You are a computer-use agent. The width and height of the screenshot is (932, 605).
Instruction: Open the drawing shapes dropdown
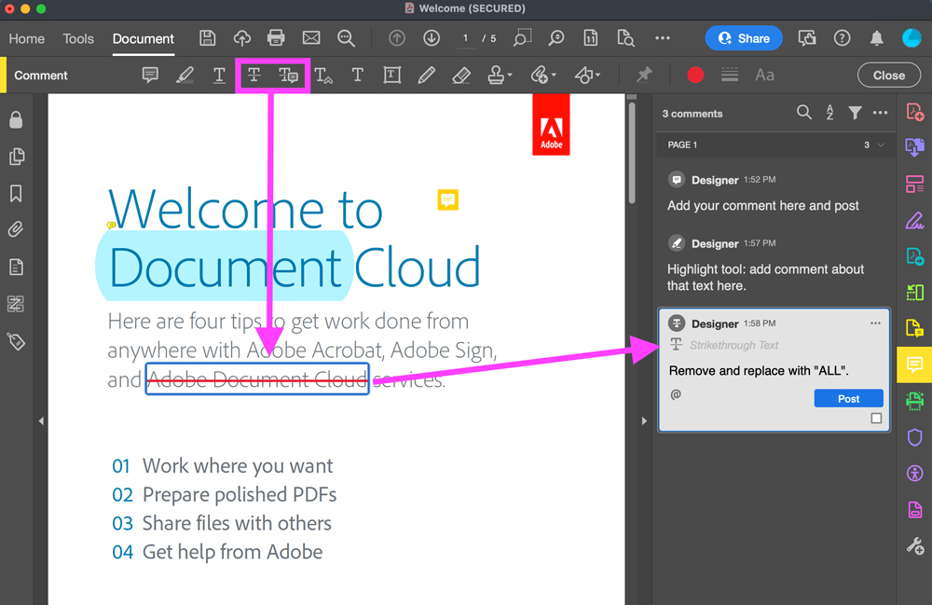pyautogui.click(x=586, y=75)
